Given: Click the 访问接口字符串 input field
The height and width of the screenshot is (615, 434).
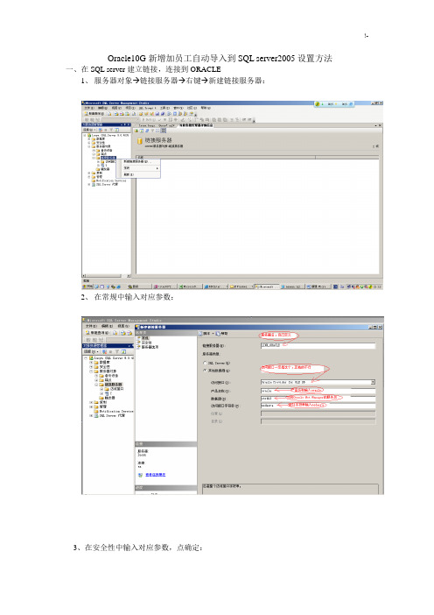Looking at the screenshot, I should pos(318,406).
